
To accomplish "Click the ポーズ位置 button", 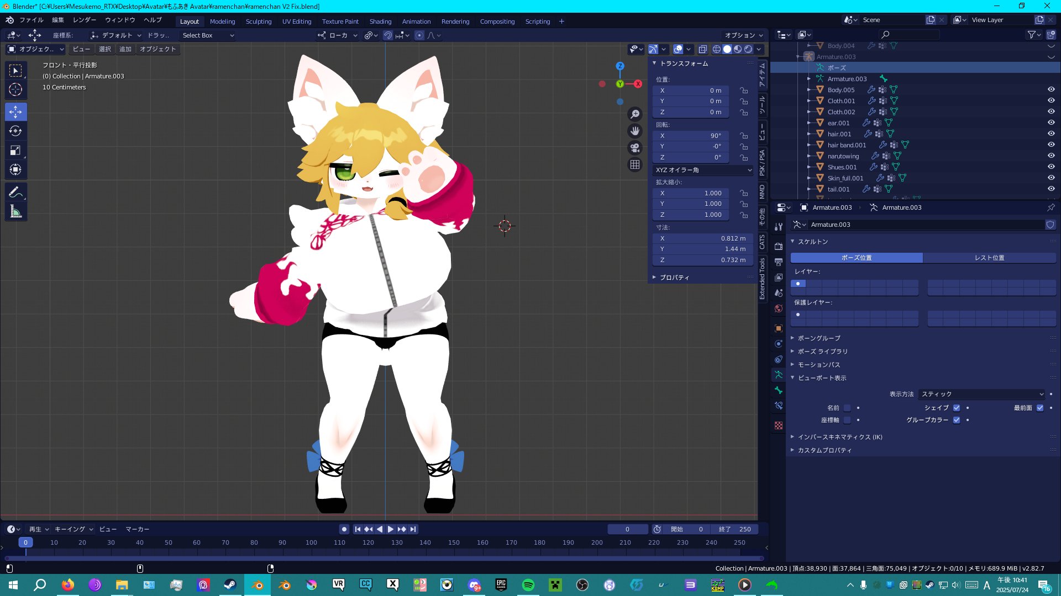I will [857, 258].
